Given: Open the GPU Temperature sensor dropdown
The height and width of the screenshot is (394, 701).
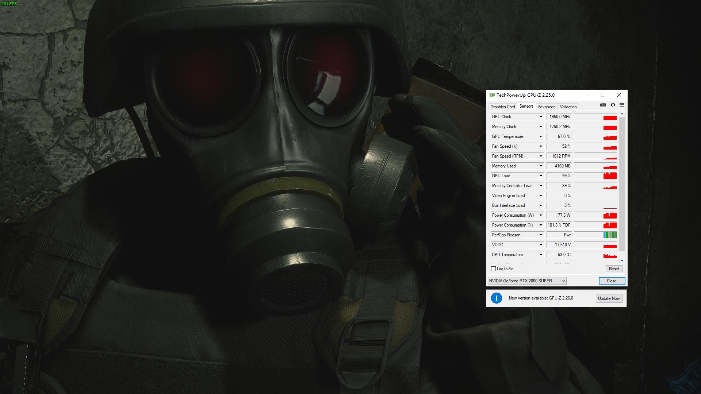Looking at the screenshot, I should point(541,136).
